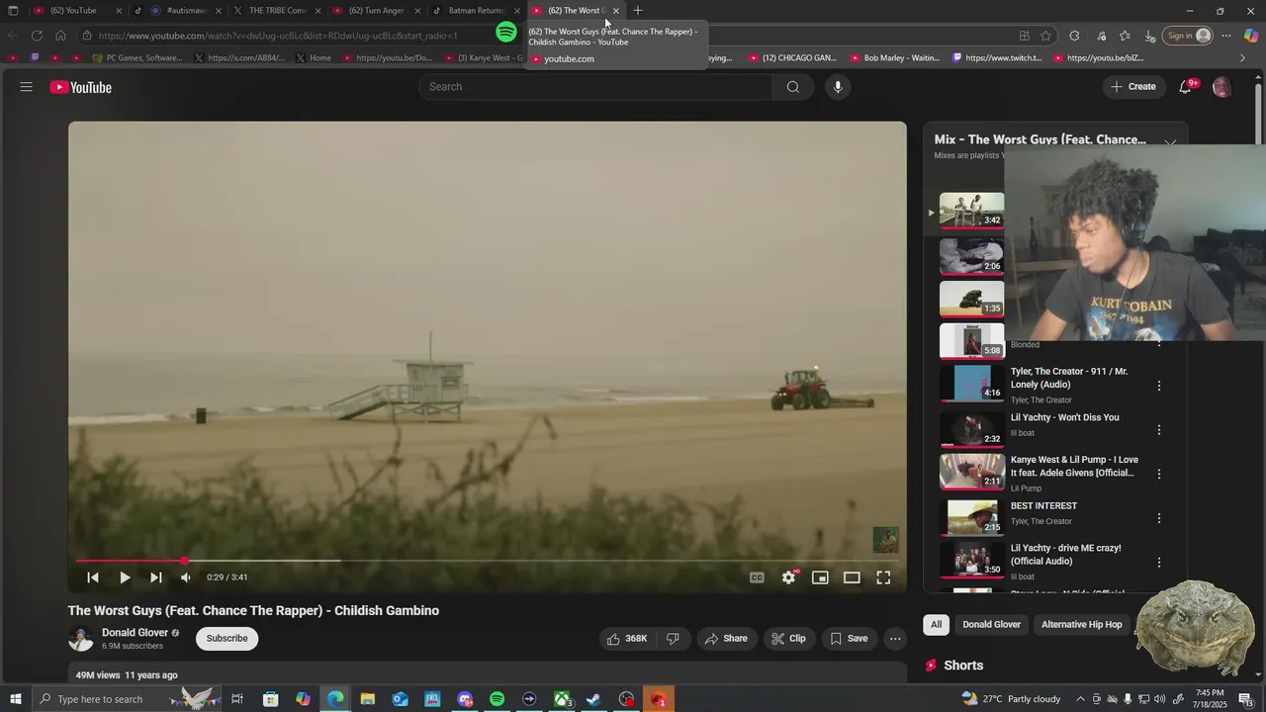Image resolution: width=1266 pixels, height=712 pixels.
Task: Open the Windows Start menu
Action: point(16,699)
